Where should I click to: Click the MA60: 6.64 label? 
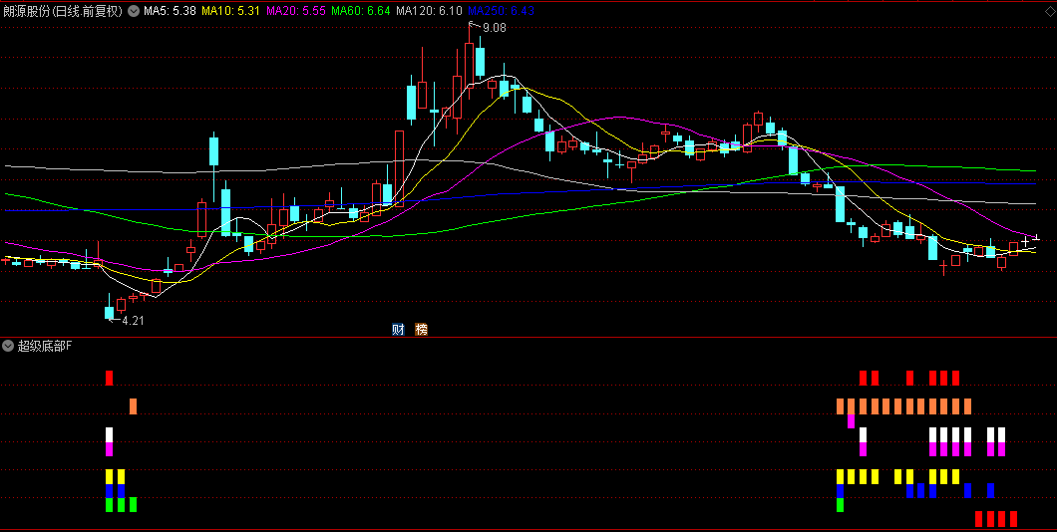click(x=361, y=11)
